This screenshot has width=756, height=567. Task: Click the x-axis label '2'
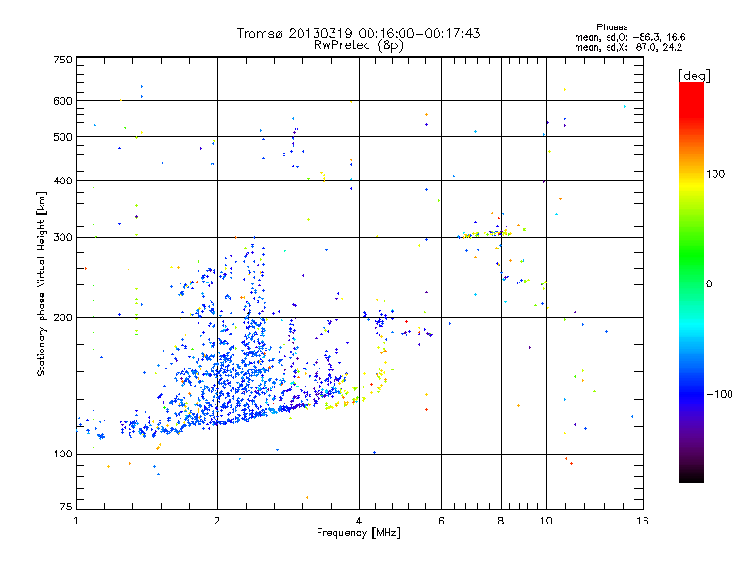pos(217,521)
